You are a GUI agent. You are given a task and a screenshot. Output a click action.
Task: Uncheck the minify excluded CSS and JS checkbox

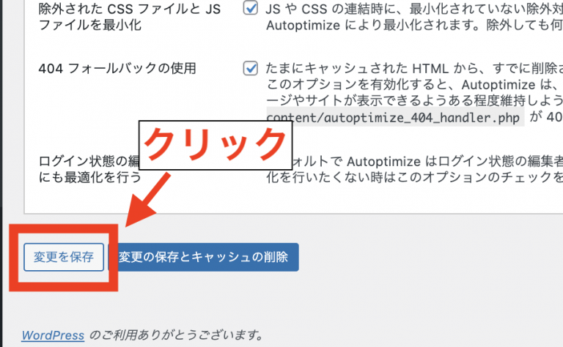[x=250, y=8]
